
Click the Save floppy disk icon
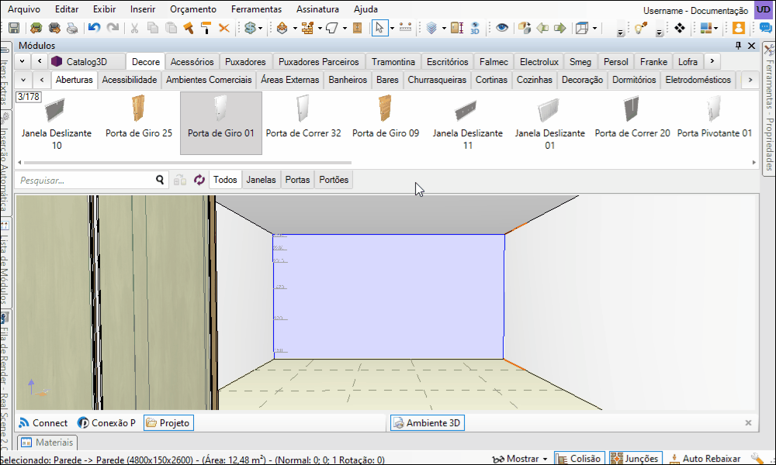pos(14,28)
